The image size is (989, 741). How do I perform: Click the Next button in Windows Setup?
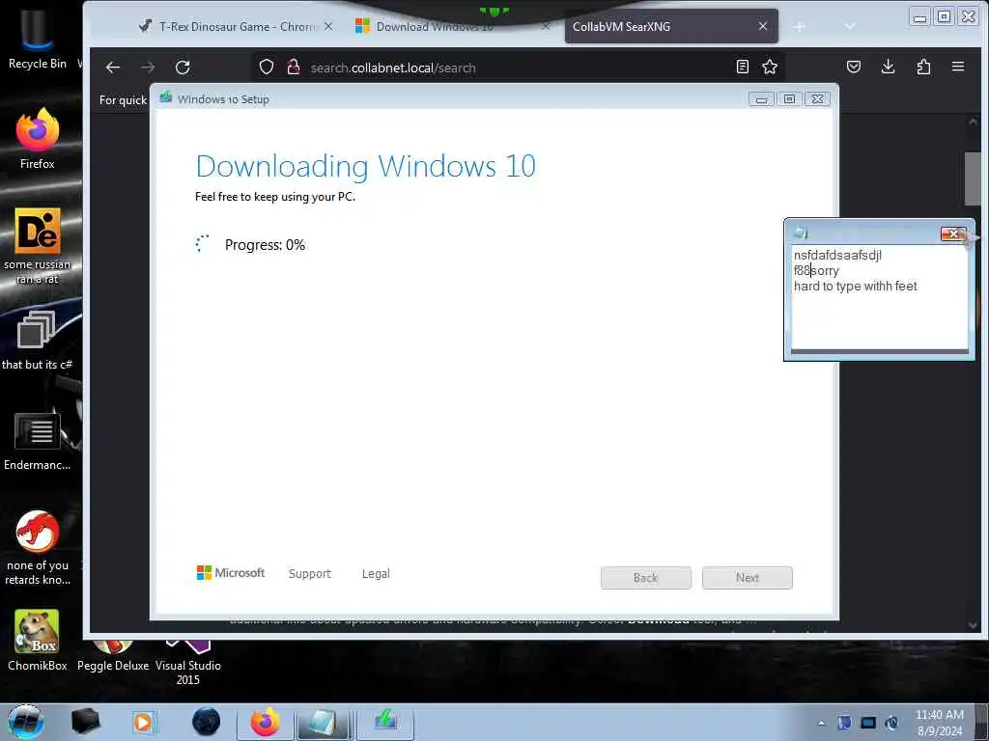748,578
